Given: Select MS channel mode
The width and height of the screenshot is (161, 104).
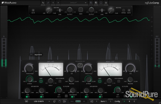Looking at the screenshot, I should coord(84,101).
